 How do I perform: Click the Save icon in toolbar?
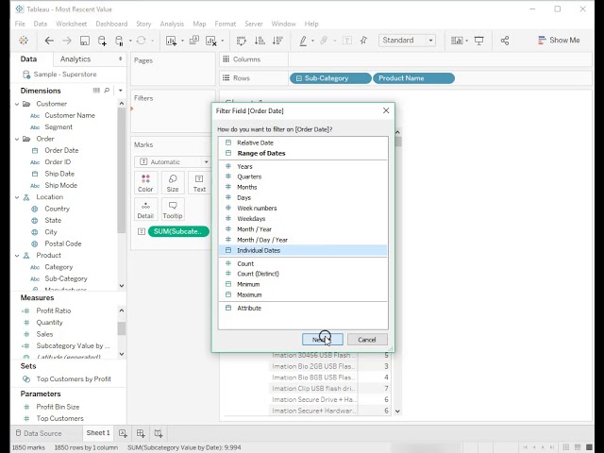point(85,41)
